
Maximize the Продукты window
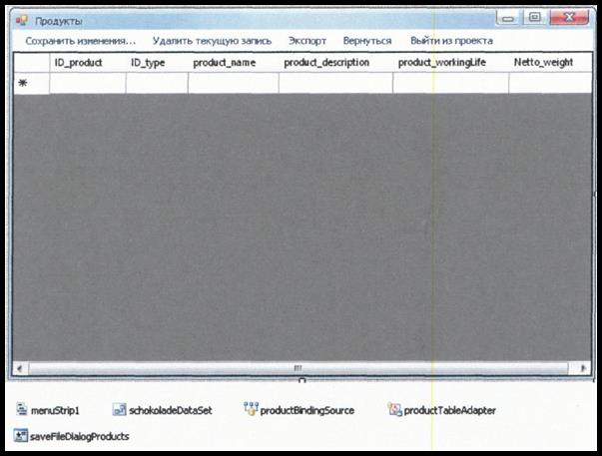(x=534, y=18)
